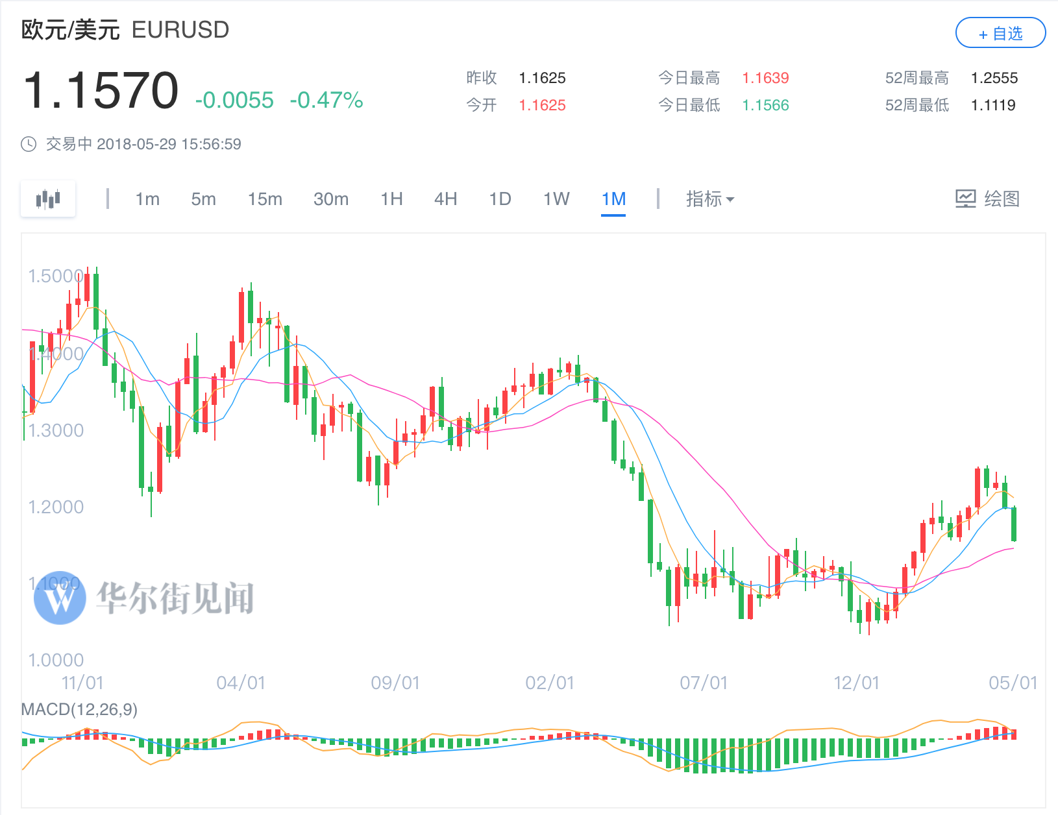
Task: Click the active 1M monthly tab
Action: pyautogui.click(x=613, y=199)
